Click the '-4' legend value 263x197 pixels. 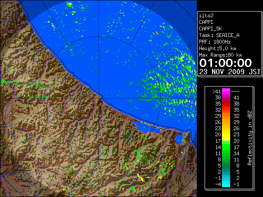[218, 184]
